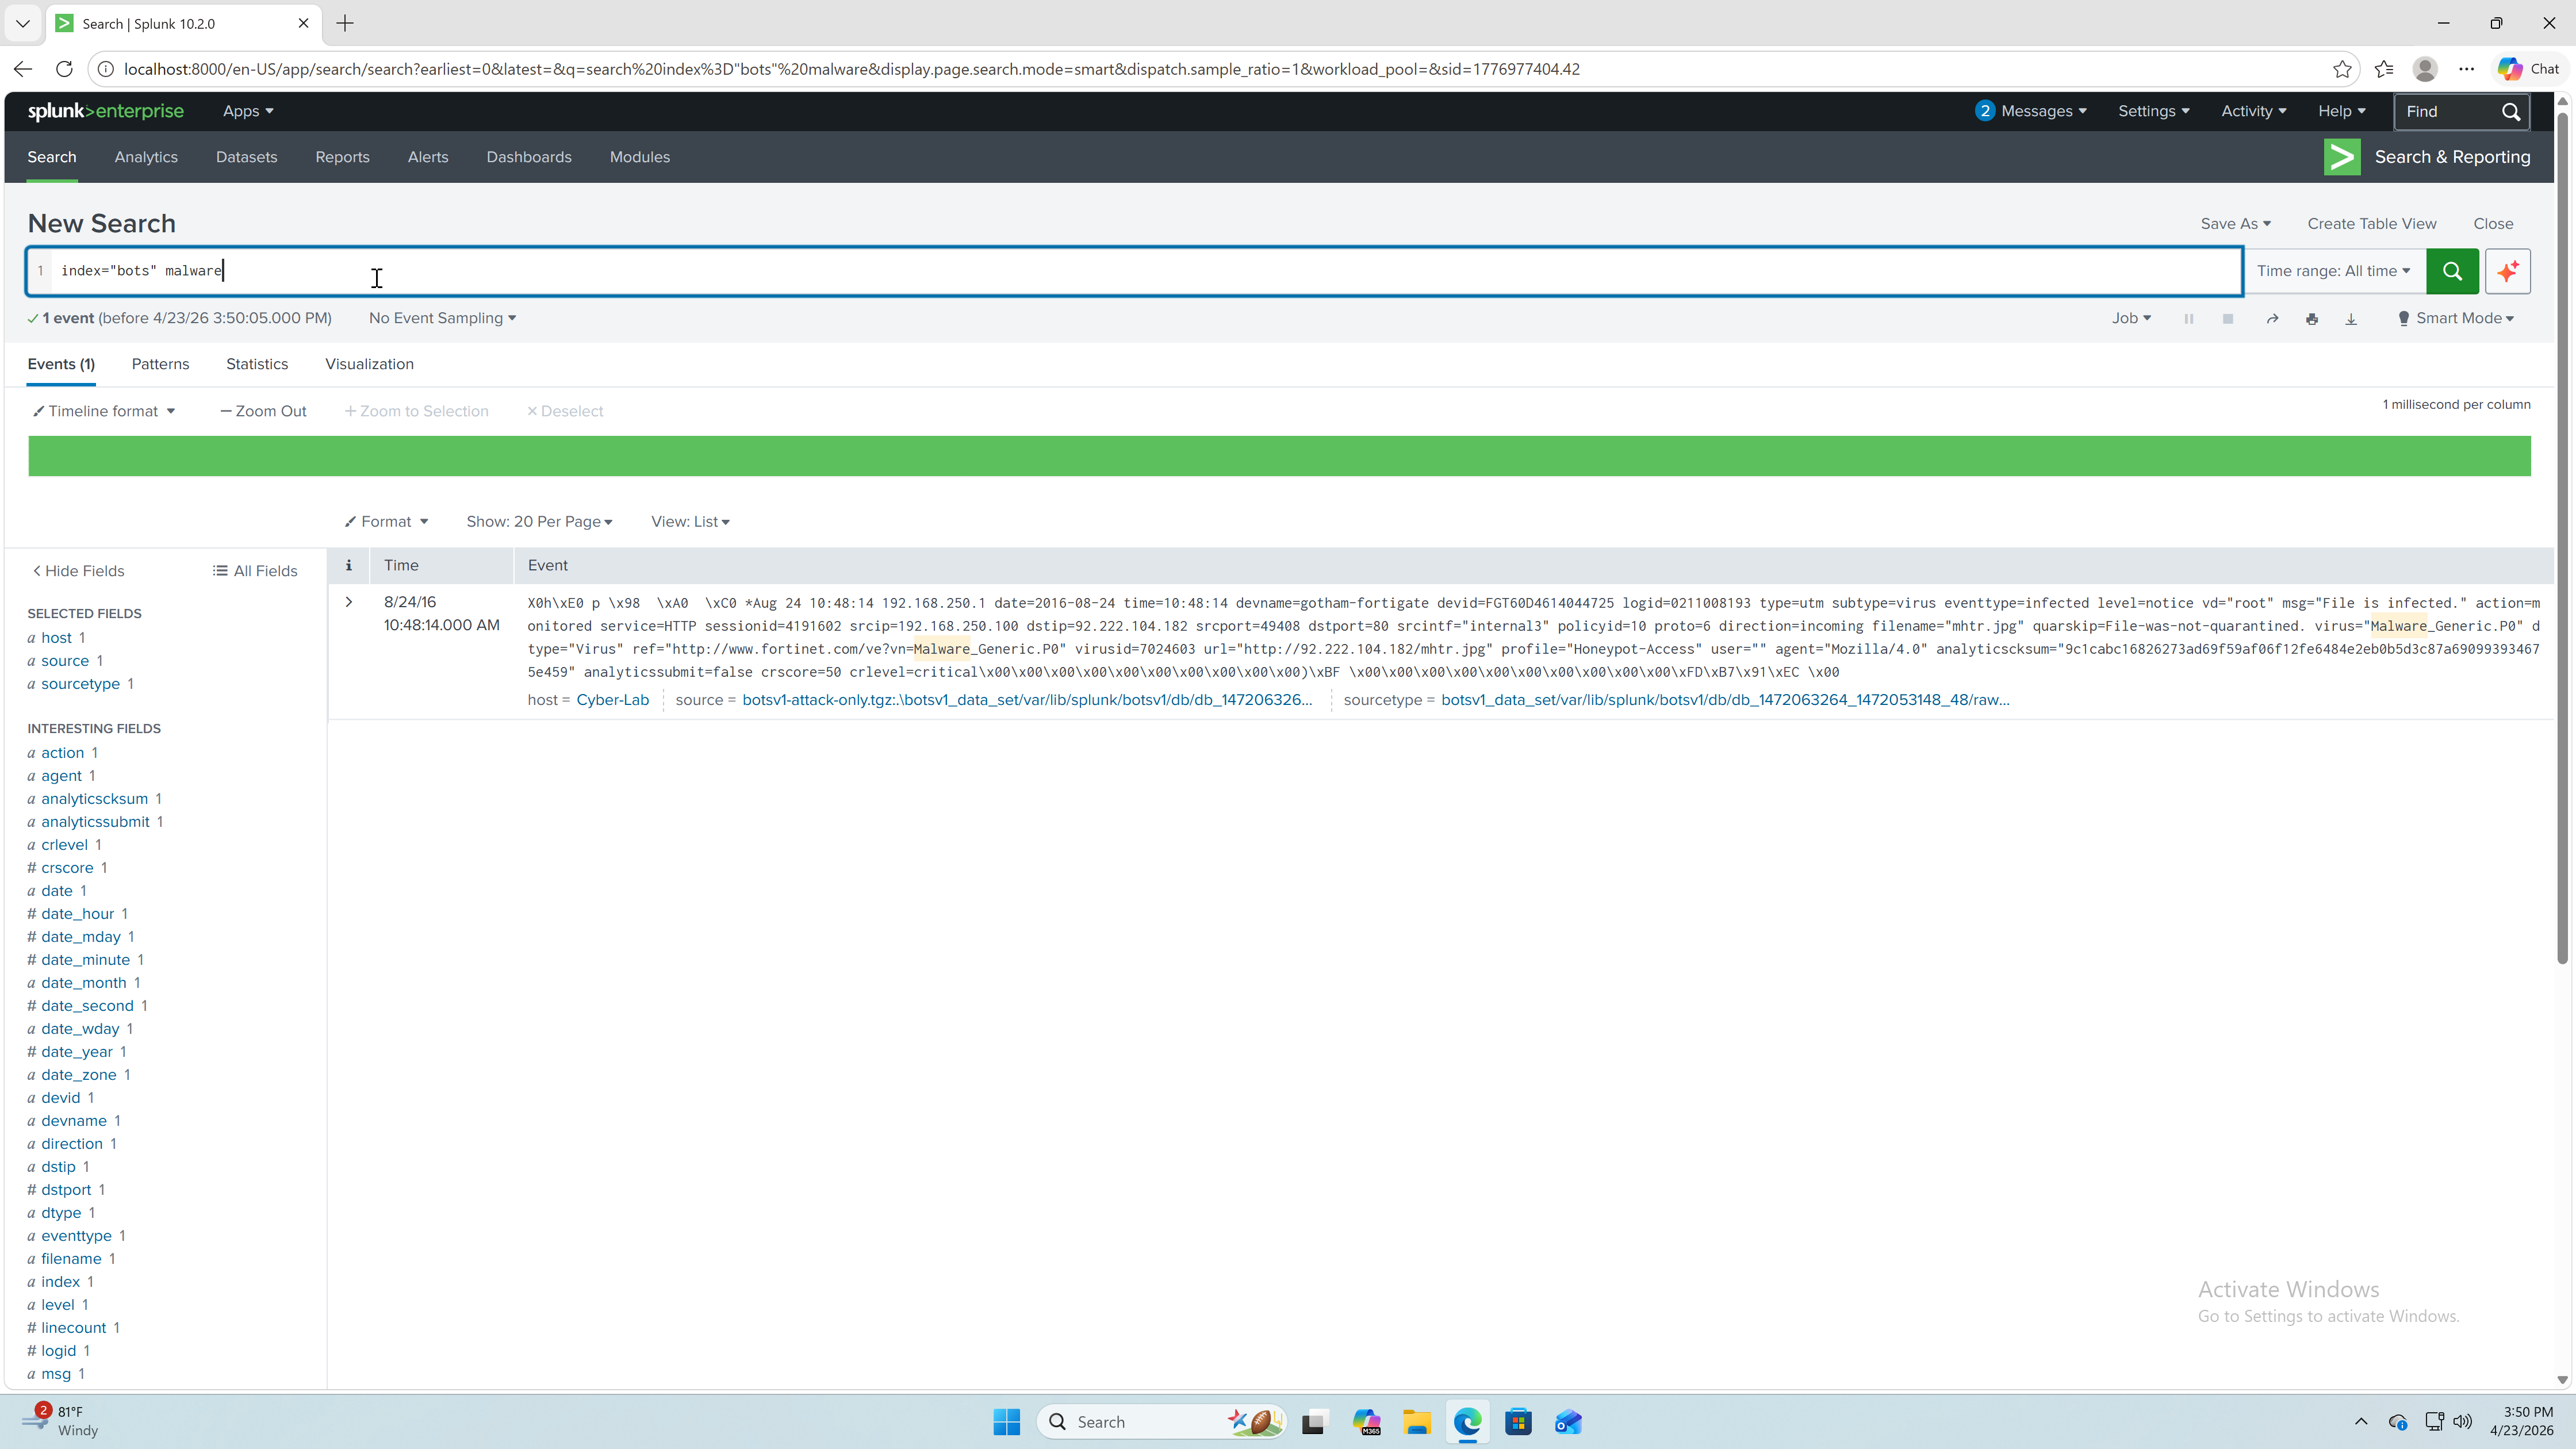Open the Format dropdown

[386, 522]
